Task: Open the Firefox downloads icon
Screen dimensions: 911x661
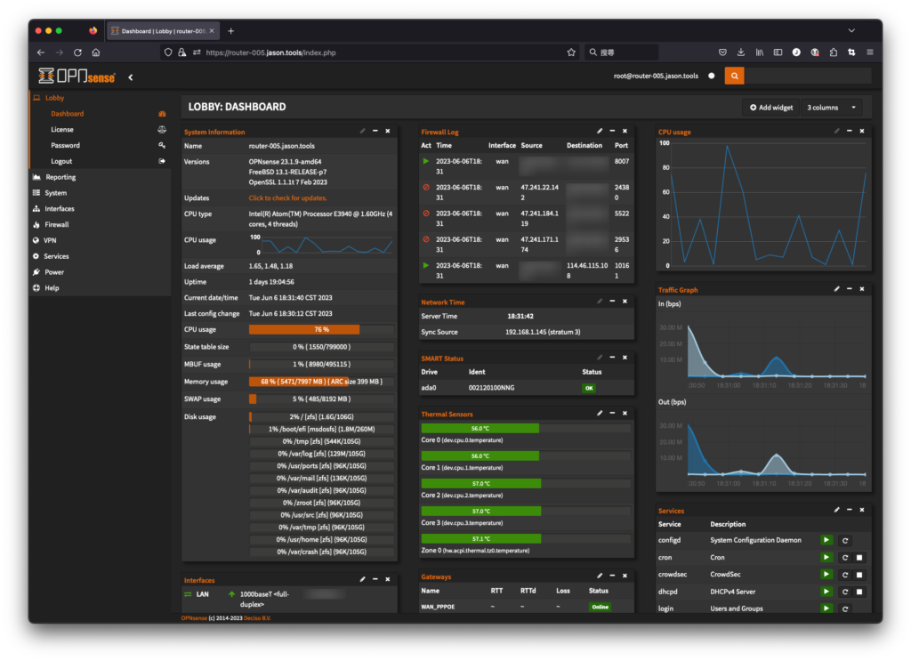Action: 741,52
